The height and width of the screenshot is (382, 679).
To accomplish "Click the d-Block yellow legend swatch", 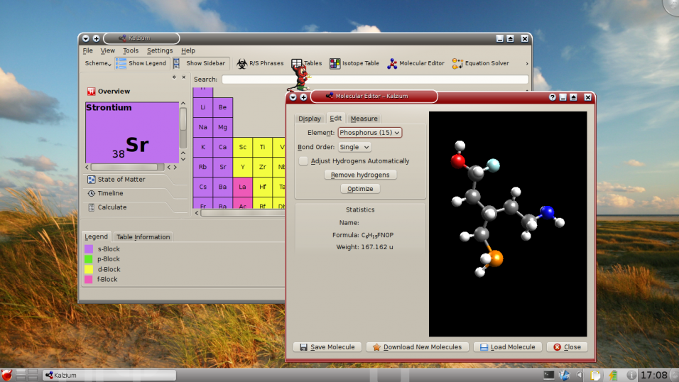I will [x=89, y=269].
